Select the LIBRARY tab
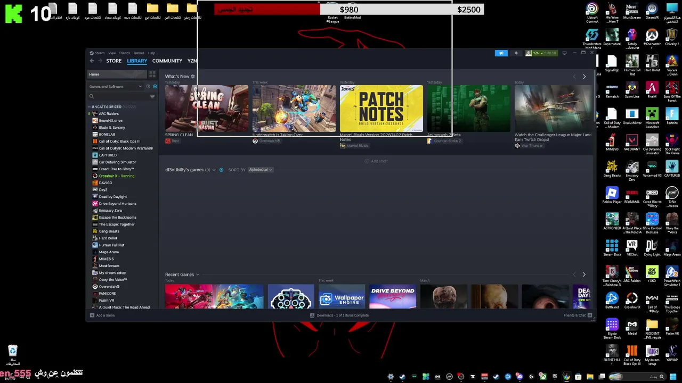Viewport: 682px width, 383px height. (137, 61)
